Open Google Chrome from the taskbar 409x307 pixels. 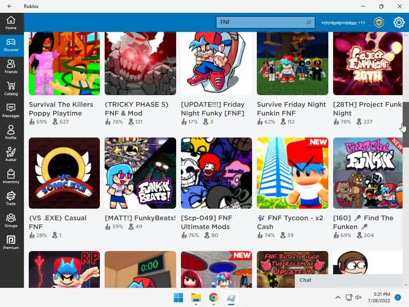point(213,297)
